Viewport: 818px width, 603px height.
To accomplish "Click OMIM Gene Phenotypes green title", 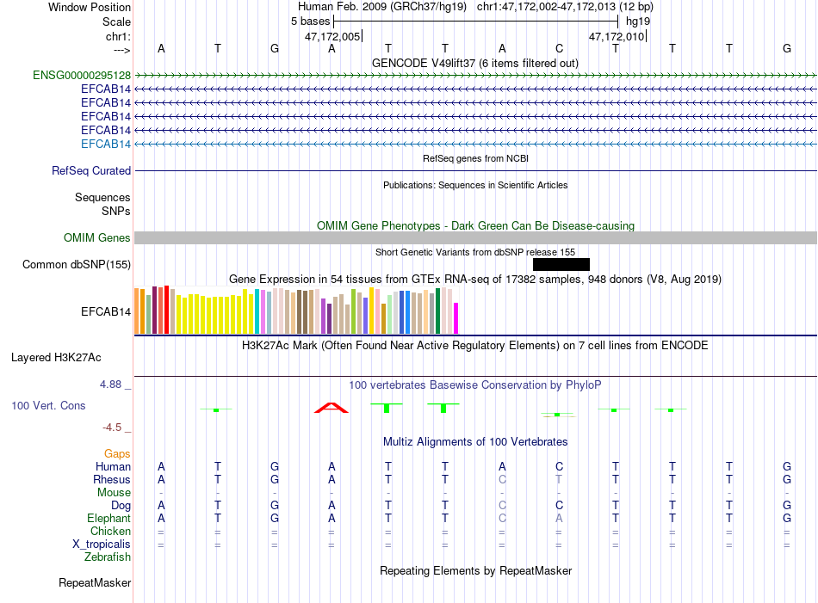I will coord(475,225).
